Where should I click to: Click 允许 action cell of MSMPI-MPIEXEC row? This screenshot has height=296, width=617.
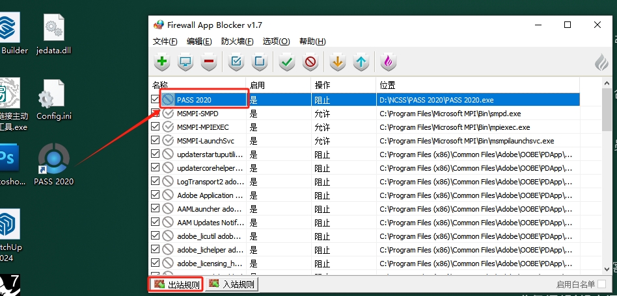tap(322, 127)
